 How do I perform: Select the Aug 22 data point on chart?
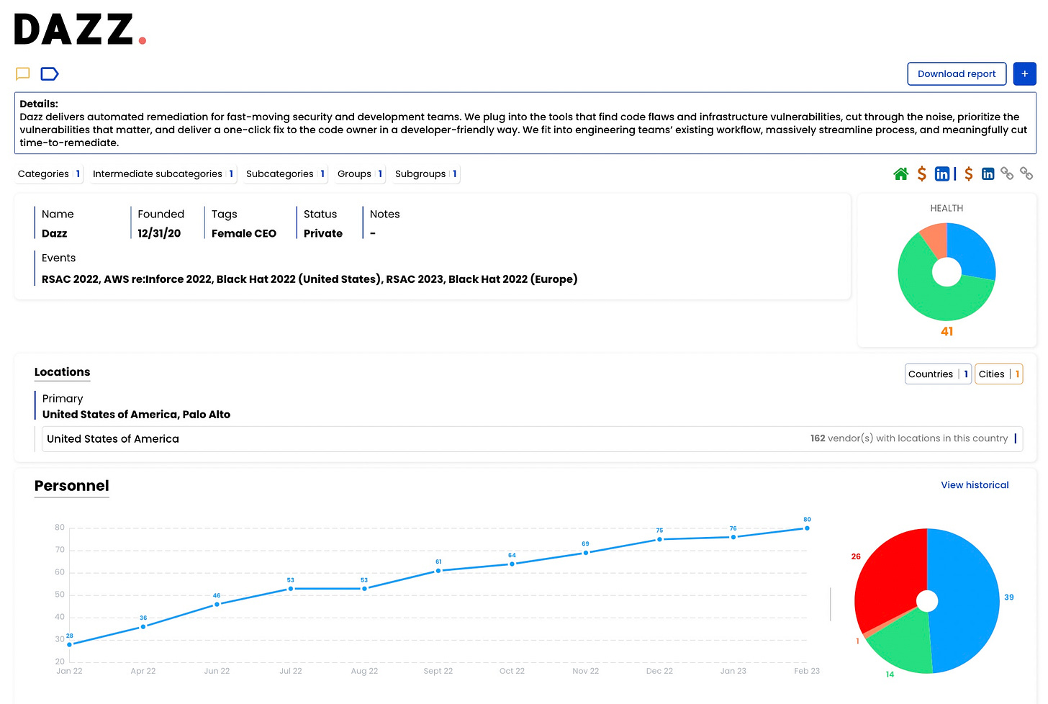point(364,588)
